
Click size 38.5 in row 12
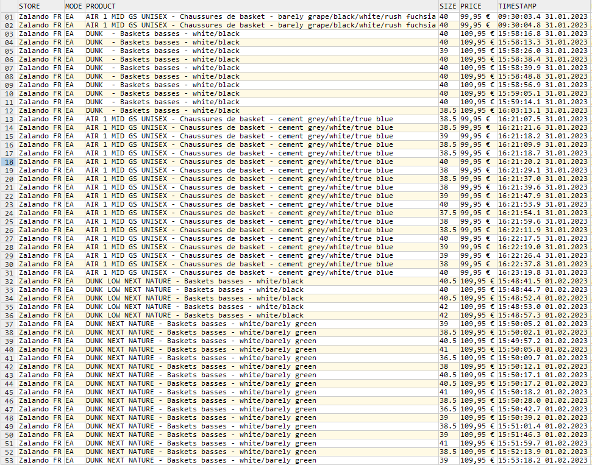[x=448, y=110]
